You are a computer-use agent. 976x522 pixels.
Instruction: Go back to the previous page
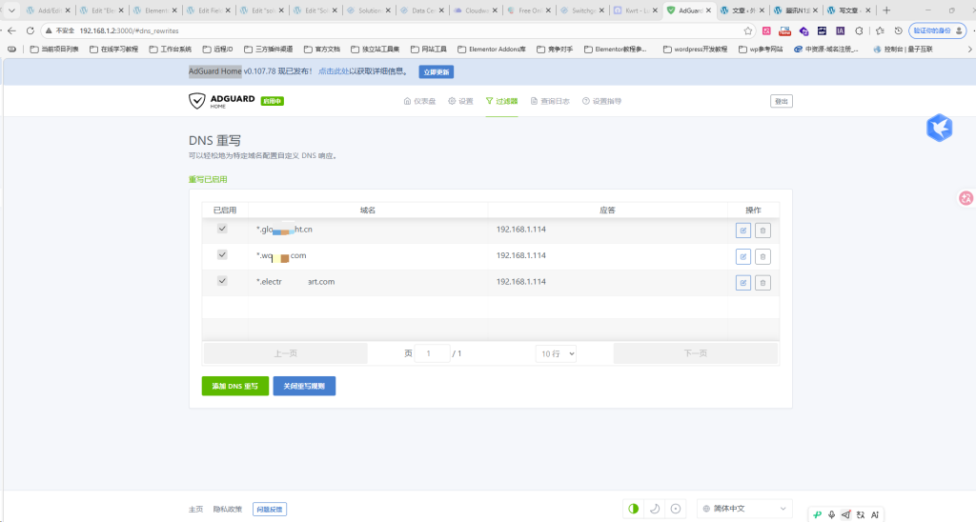point(11,30)
